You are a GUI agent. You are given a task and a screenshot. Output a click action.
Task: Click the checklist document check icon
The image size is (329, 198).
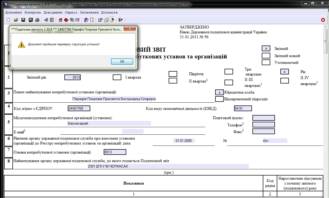click(52, 20)
